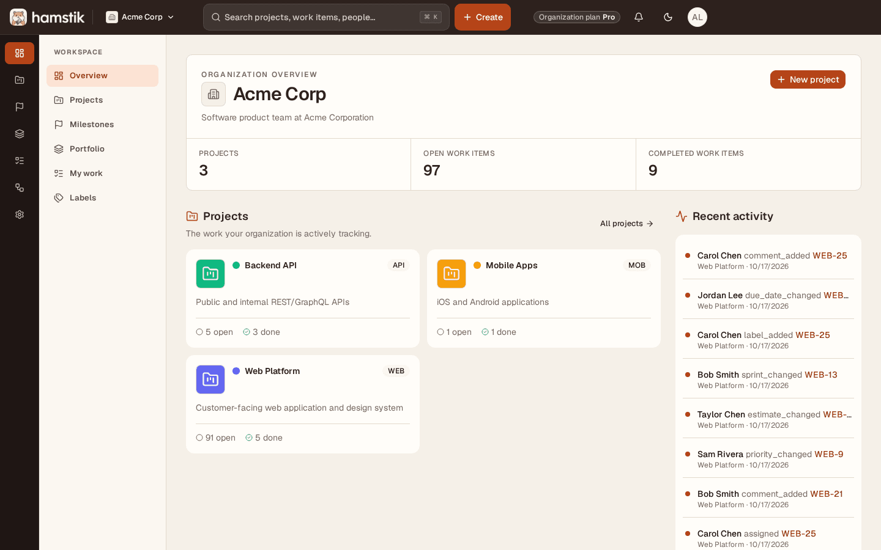This screenshot has width=881, height=550.
Task: Click the Projects section folder icon
Action: [192, 216]
